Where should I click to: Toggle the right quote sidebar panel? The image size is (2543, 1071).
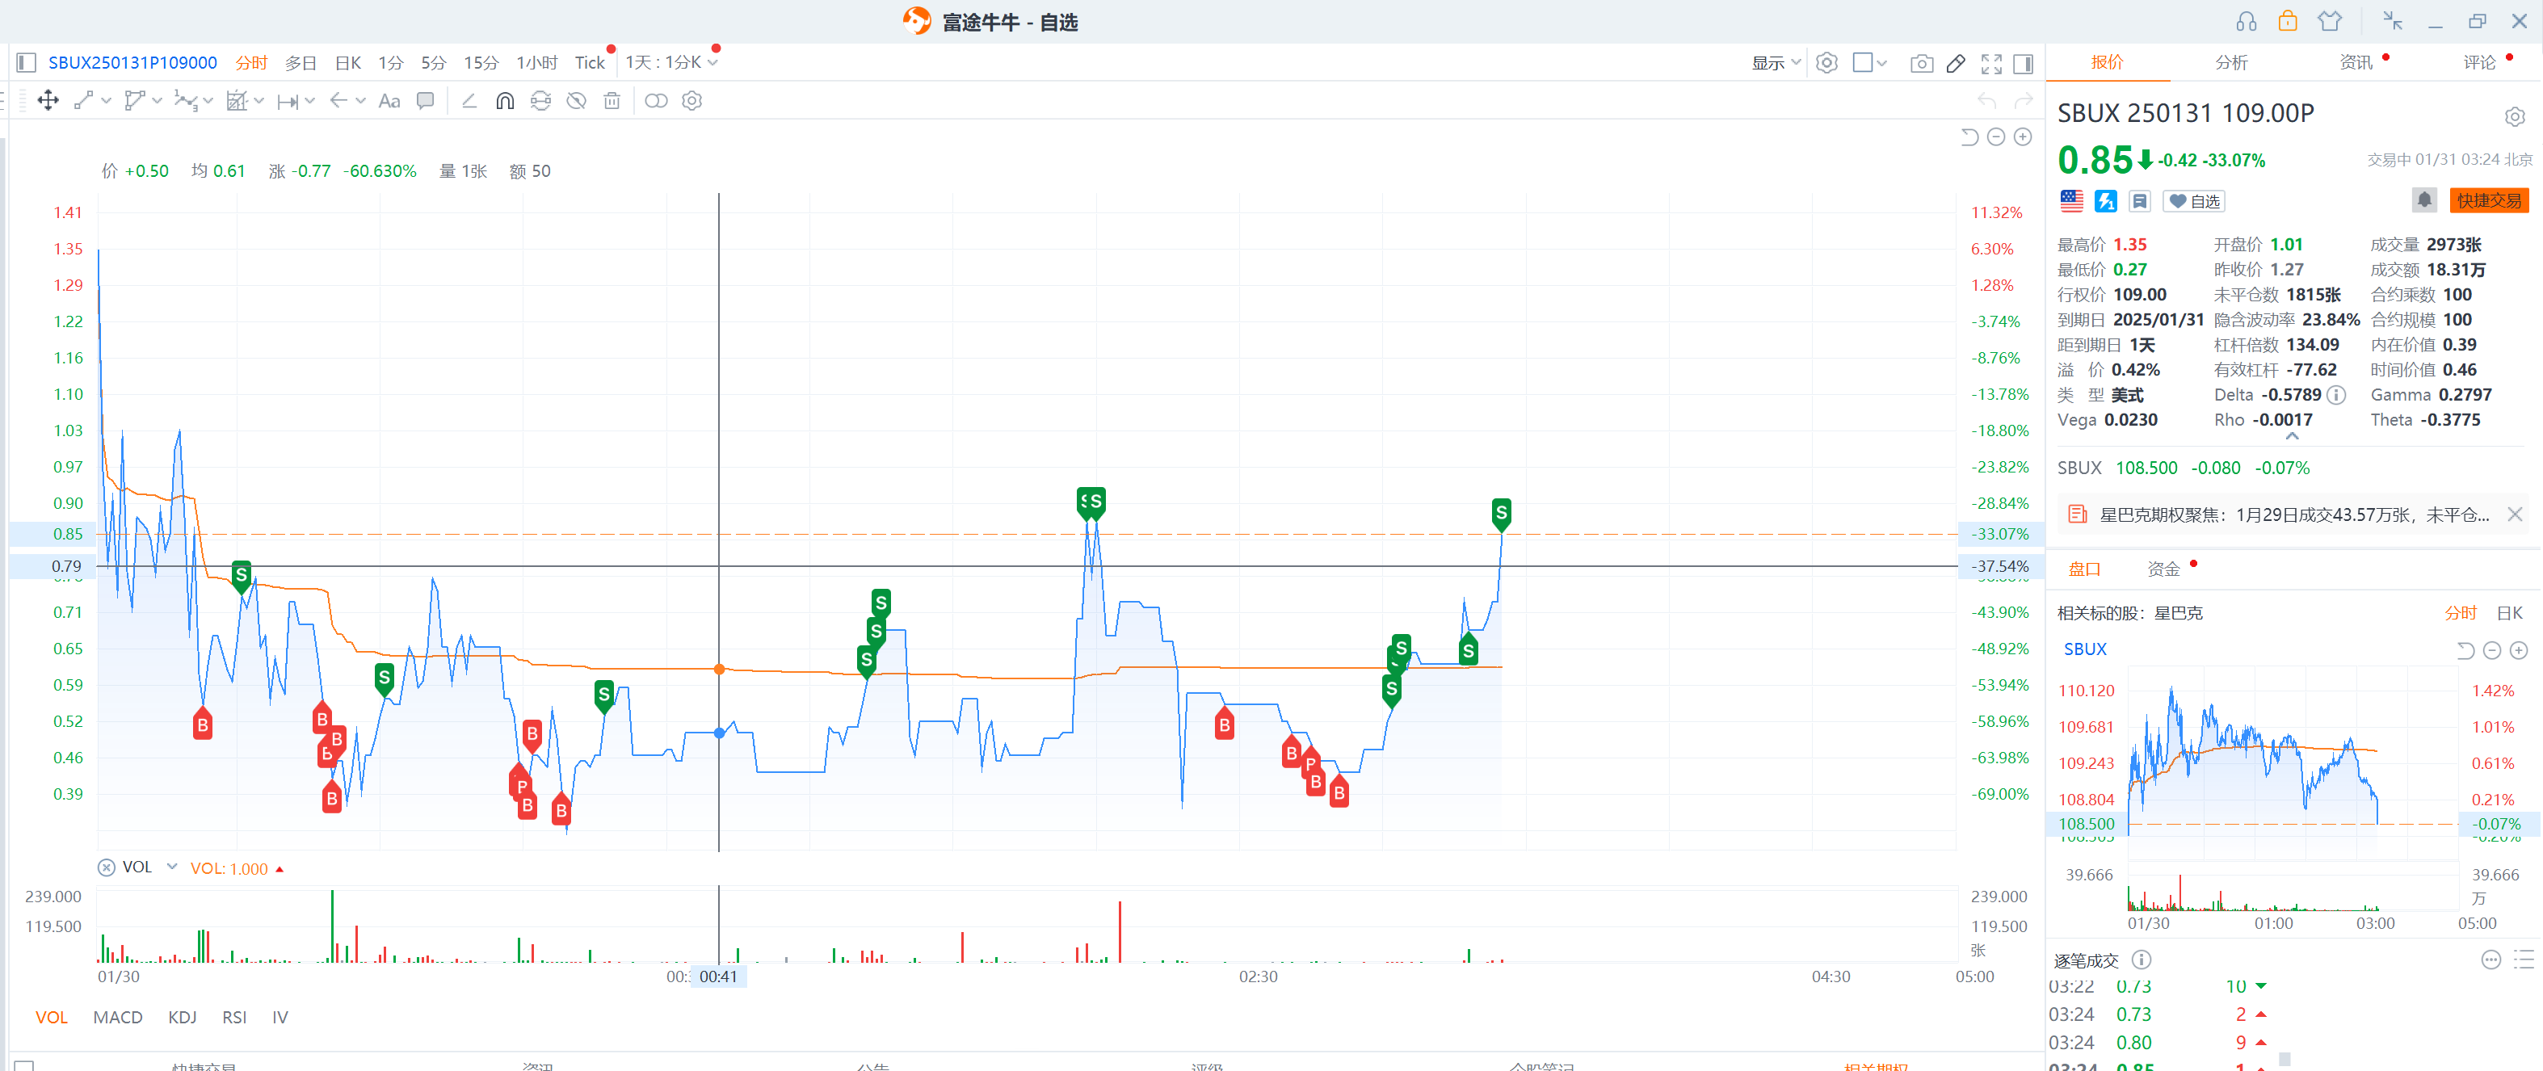point(2023,63)
